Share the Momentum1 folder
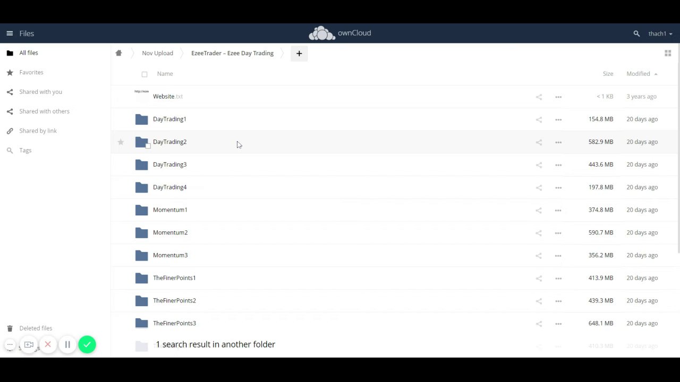680x382 pixels. [x=539, y=210]
